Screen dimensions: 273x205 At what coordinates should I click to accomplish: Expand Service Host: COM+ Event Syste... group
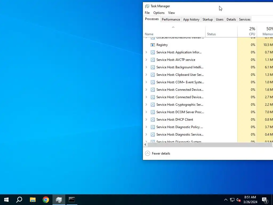pos(146,82)
